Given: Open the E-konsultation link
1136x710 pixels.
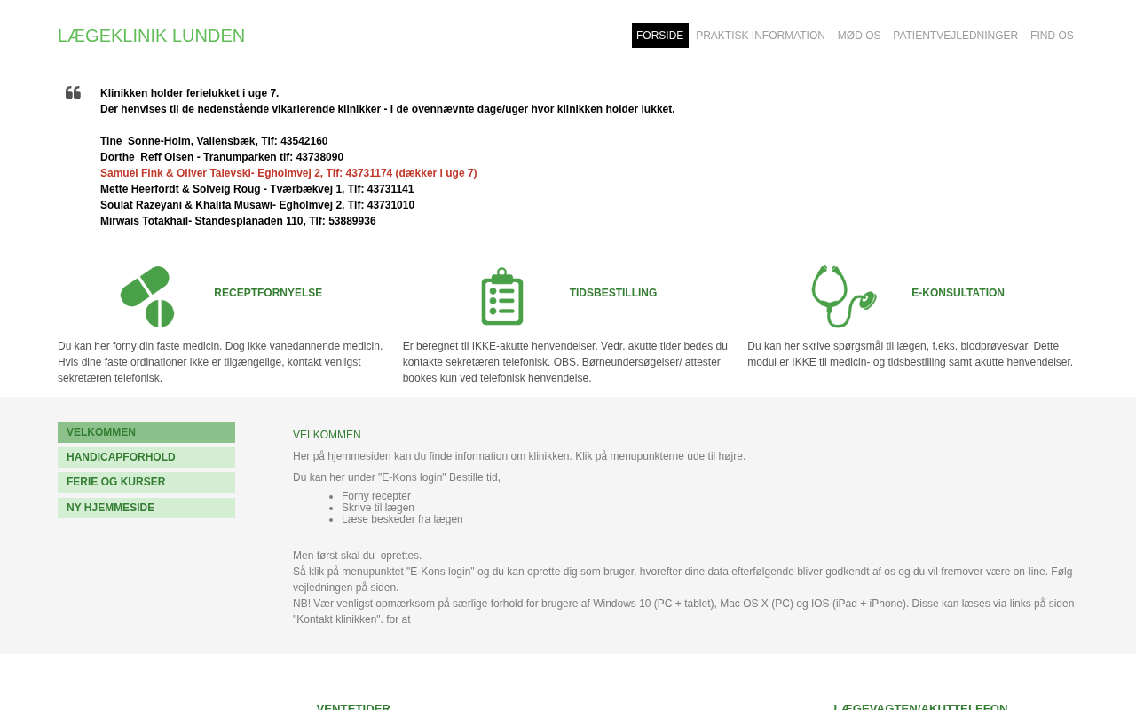Looking at the screenshot, I should pos(958,293).
